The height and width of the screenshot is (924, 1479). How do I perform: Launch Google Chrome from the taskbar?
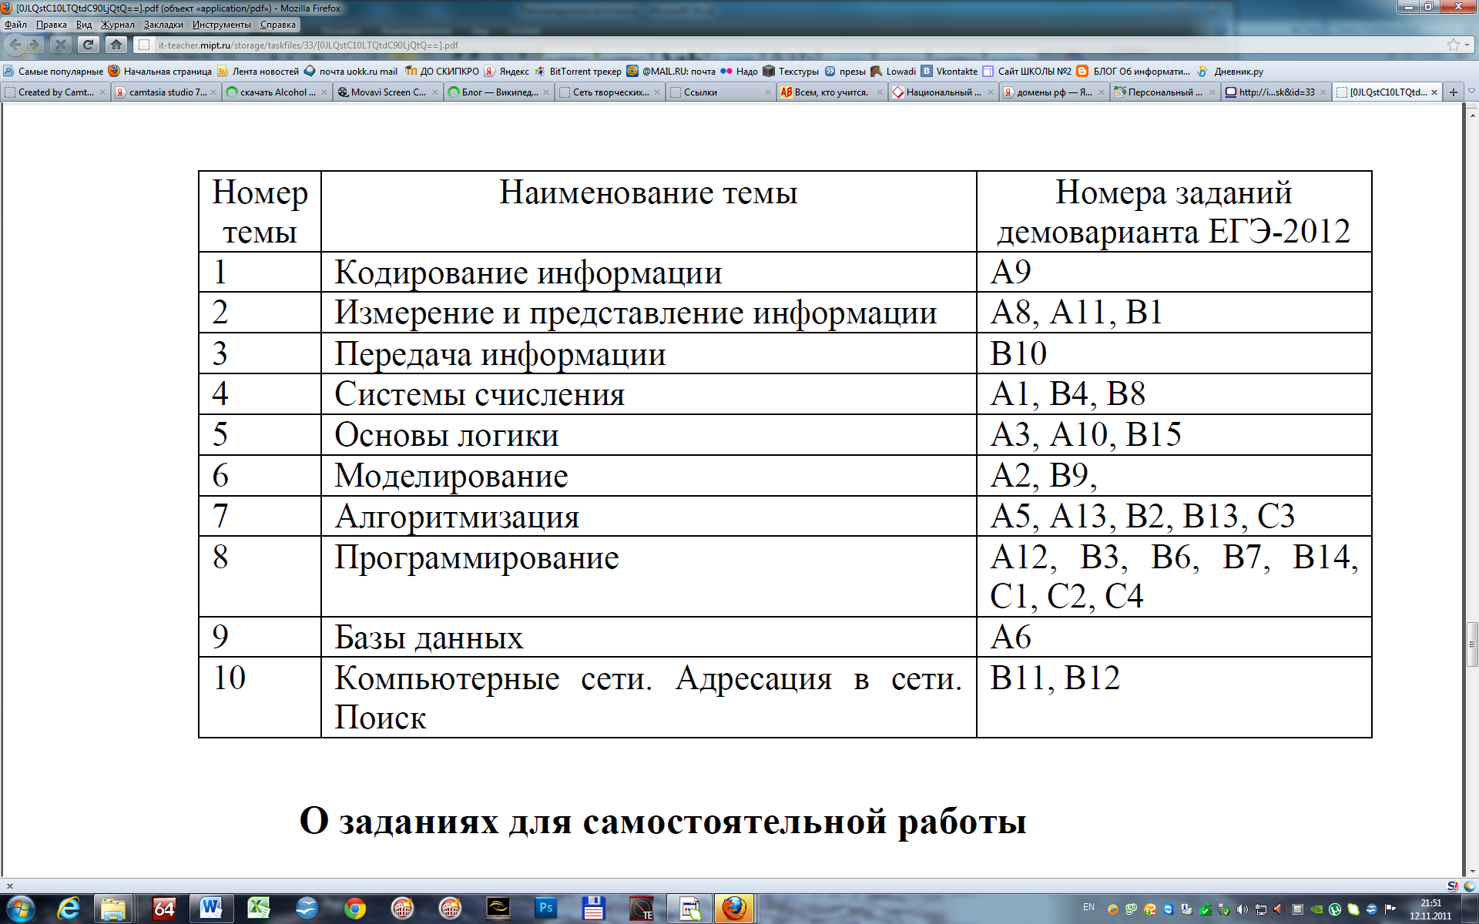[354, 909]
